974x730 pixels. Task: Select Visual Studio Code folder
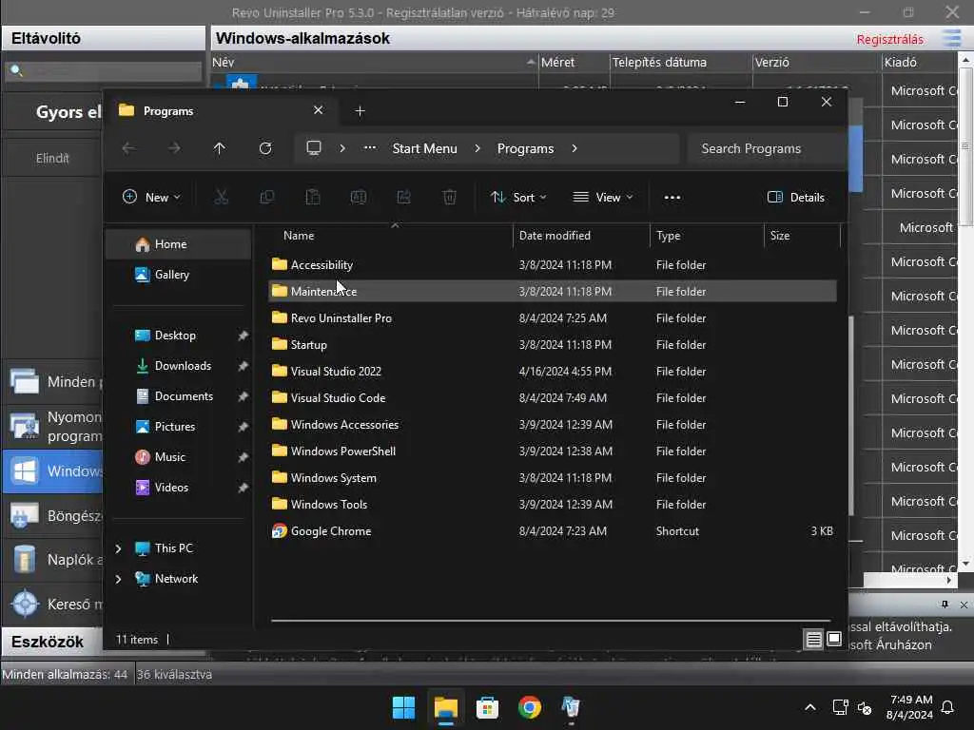553,398
